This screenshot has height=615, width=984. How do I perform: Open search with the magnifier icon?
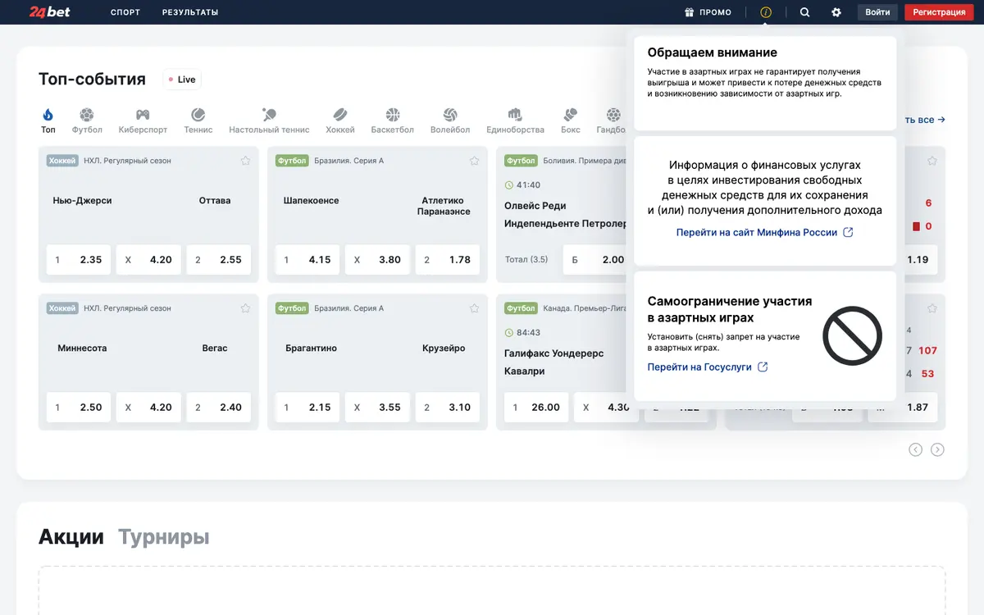point(804,12)
